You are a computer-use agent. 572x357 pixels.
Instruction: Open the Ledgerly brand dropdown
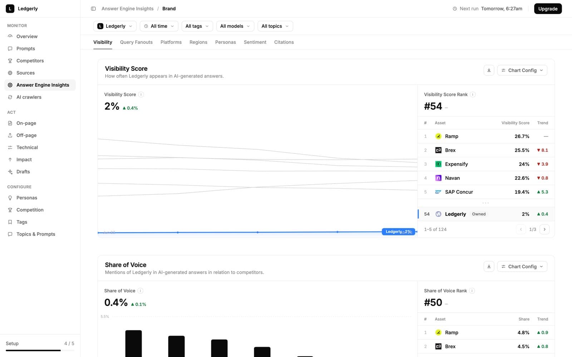coord(115,26)
